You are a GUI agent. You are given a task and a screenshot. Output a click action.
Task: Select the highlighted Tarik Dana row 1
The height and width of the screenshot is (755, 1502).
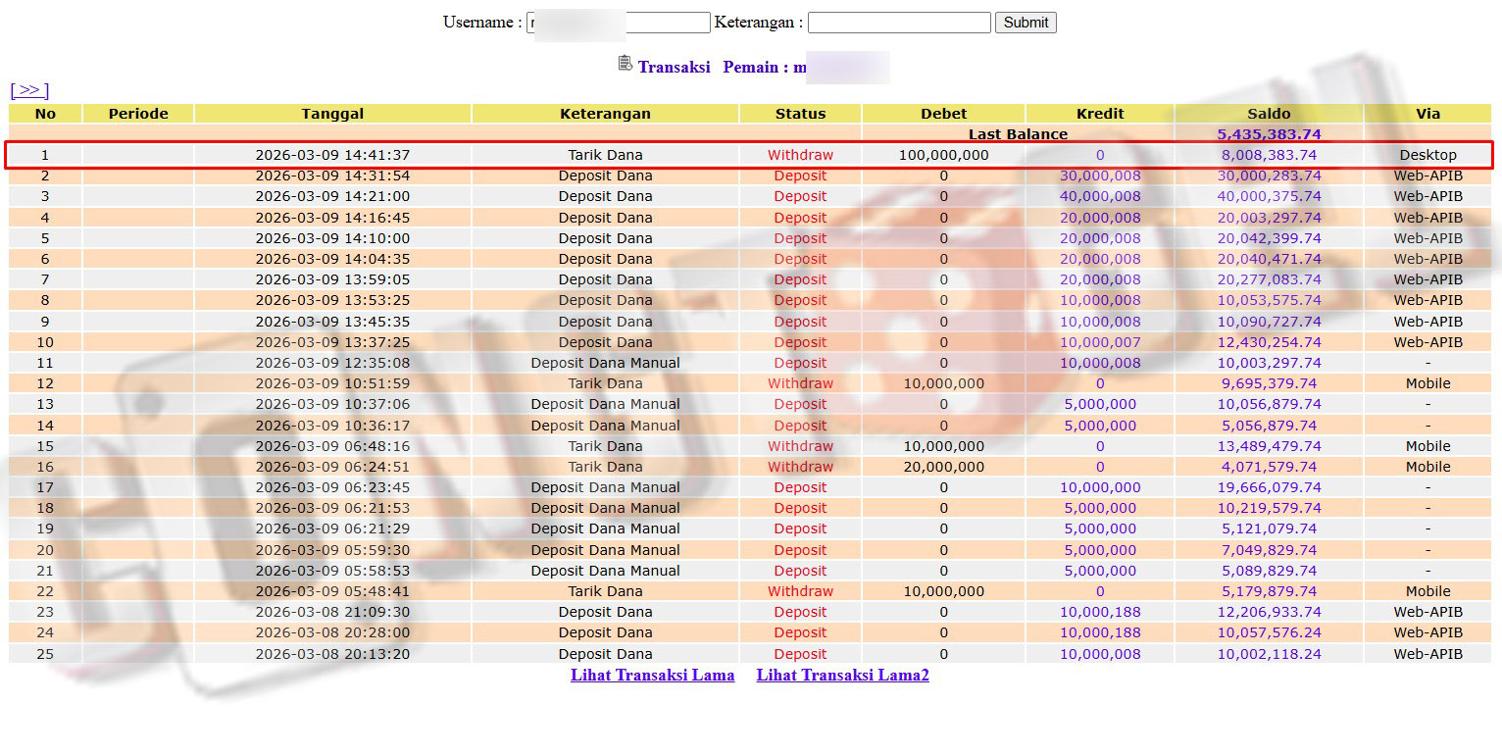605,155
